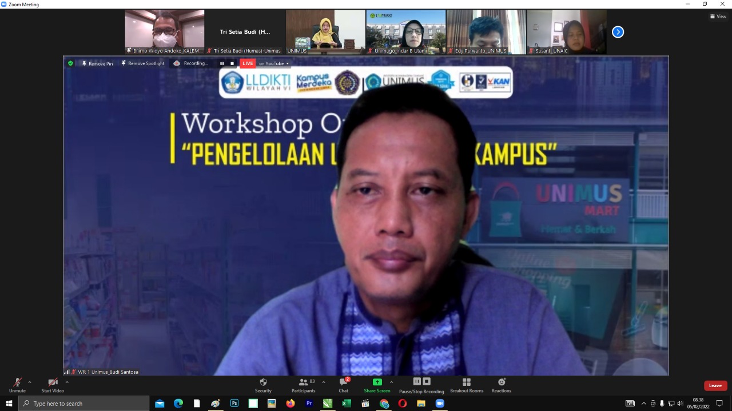Open the Participants list
The height and width of the screenshot is (411, 732).
(303, 385)
